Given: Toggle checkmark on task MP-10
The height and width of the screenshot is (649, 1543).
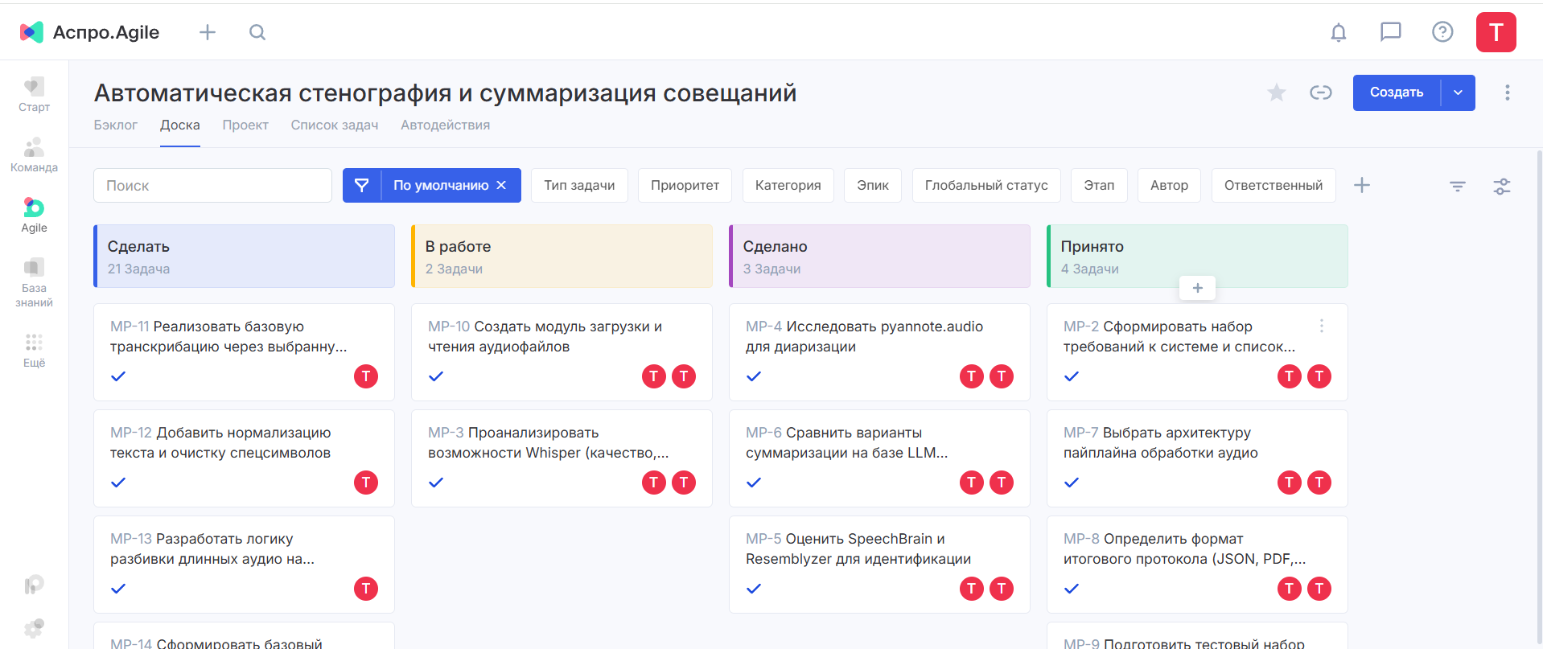Looking at the screenshot, I should pos(436,376).
